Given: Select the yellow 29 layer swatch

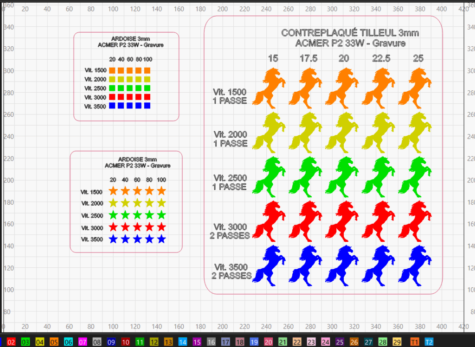Looking at the screenshot, I should (x=397, y=342).
